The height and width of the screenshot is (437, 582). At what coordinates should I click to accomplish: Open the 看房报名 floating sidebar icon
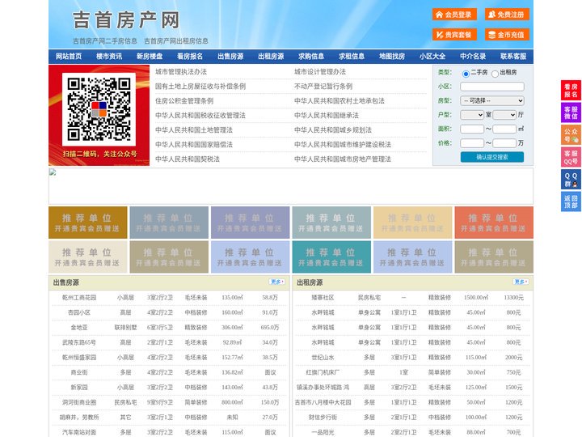pyautogui.click(x=571, y=91)
